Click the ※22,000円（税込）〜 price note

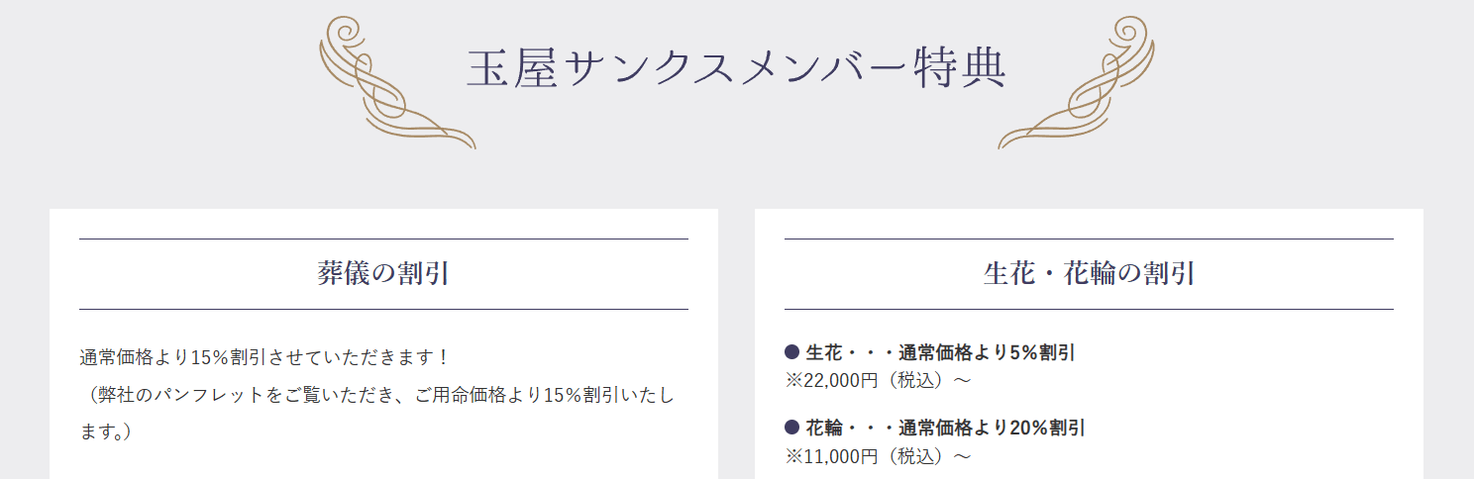point(878,379)
